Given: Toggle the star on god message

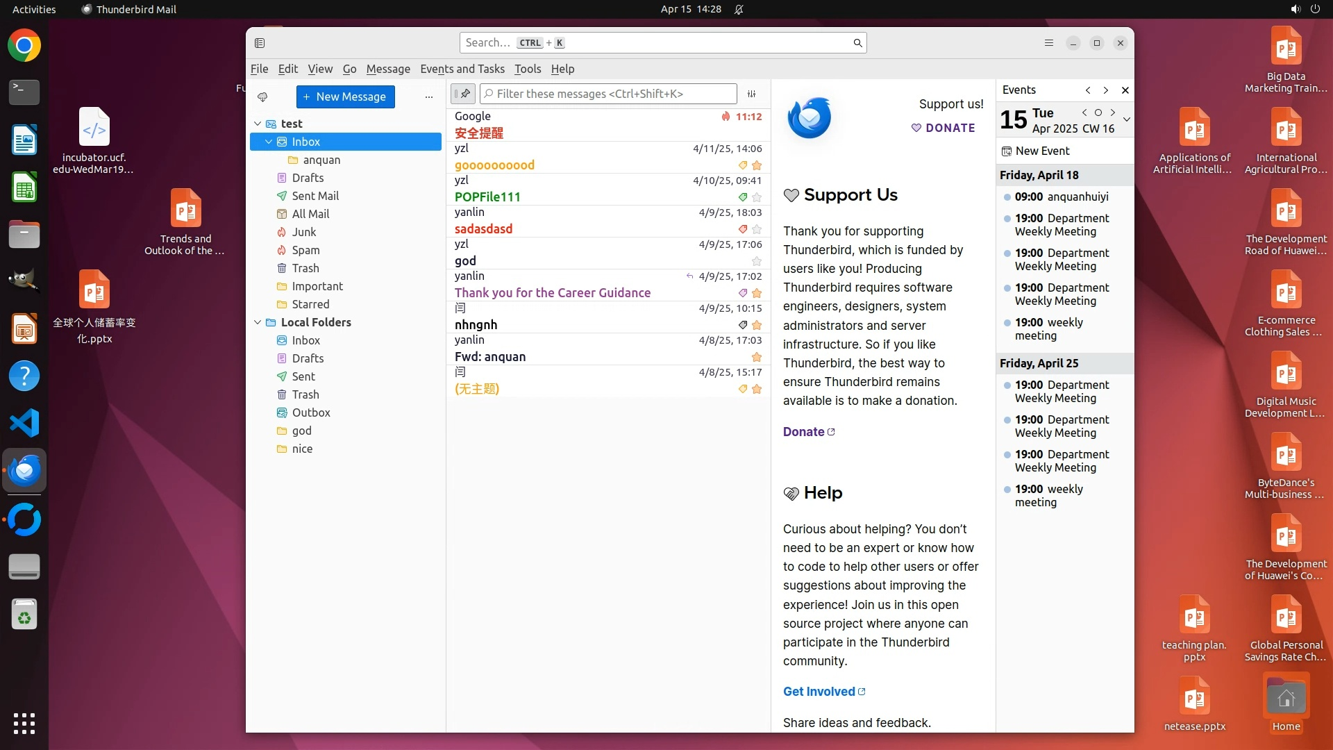Looking at the screenshot, I should coord(757,262).
